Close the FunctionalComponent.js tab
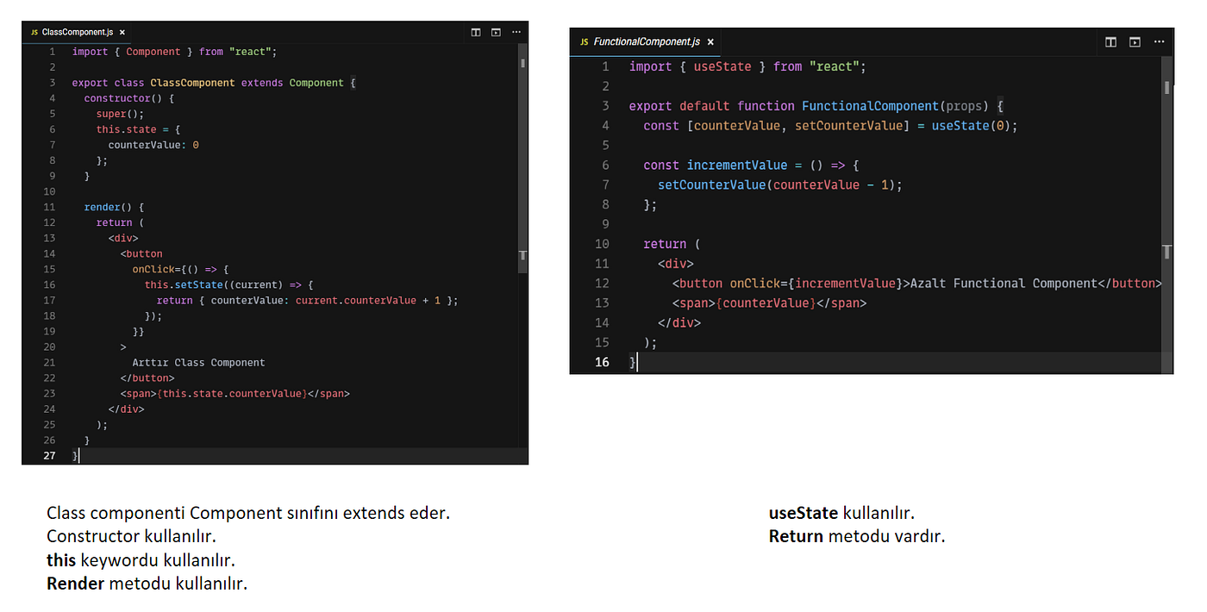 [x=710, y=41]
